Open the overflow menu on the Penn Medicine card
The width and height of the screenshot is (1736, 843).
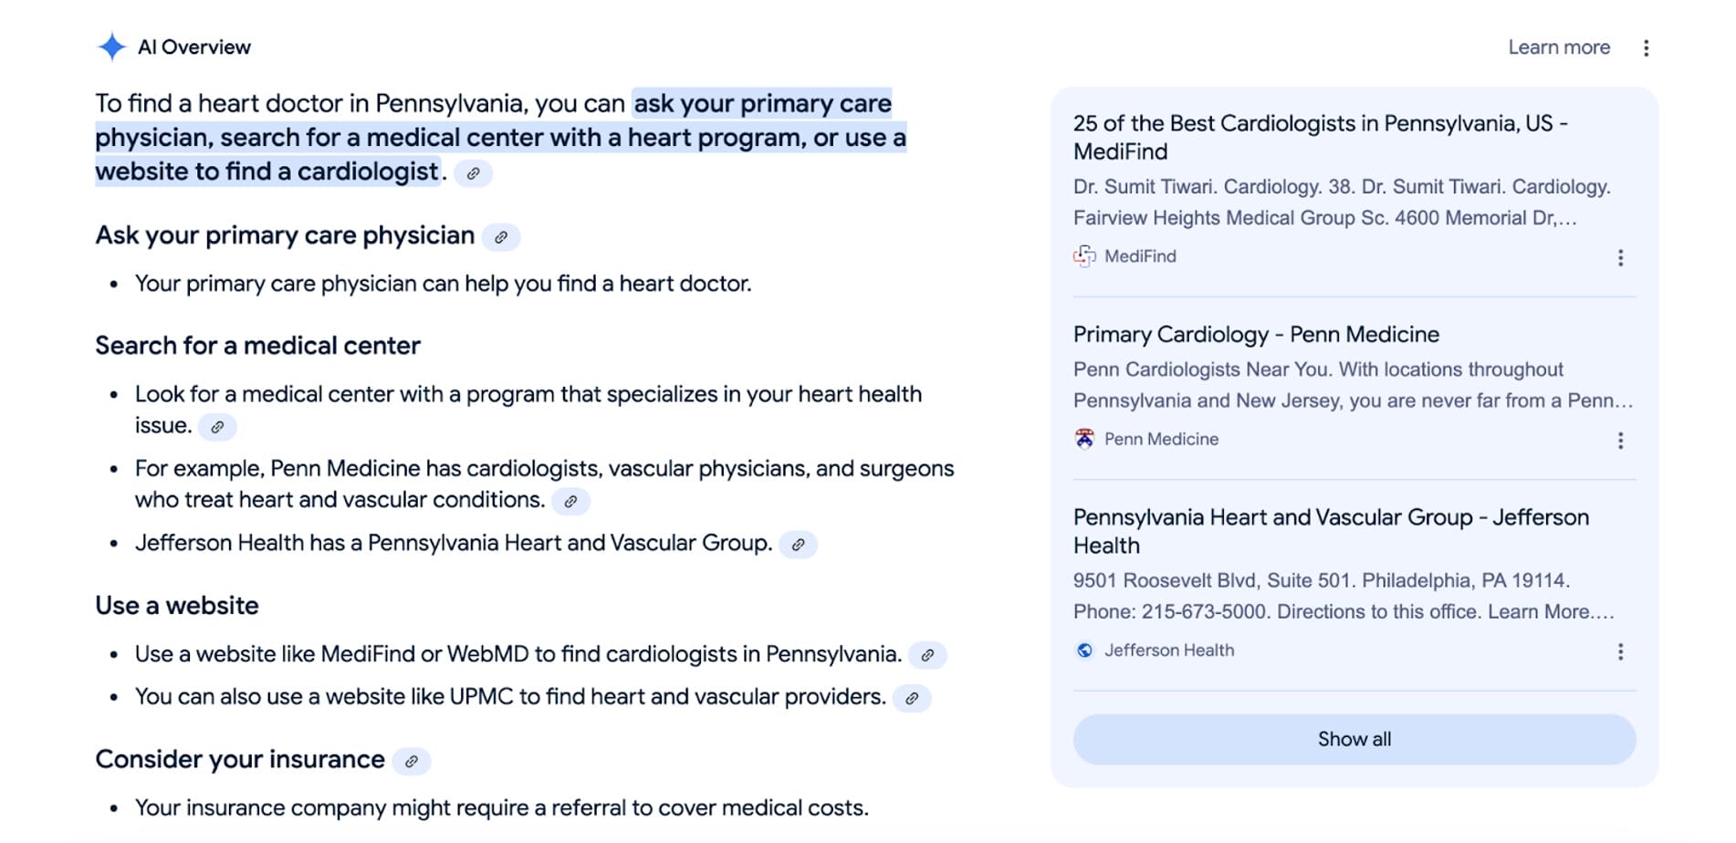[x=1620, y=442]
